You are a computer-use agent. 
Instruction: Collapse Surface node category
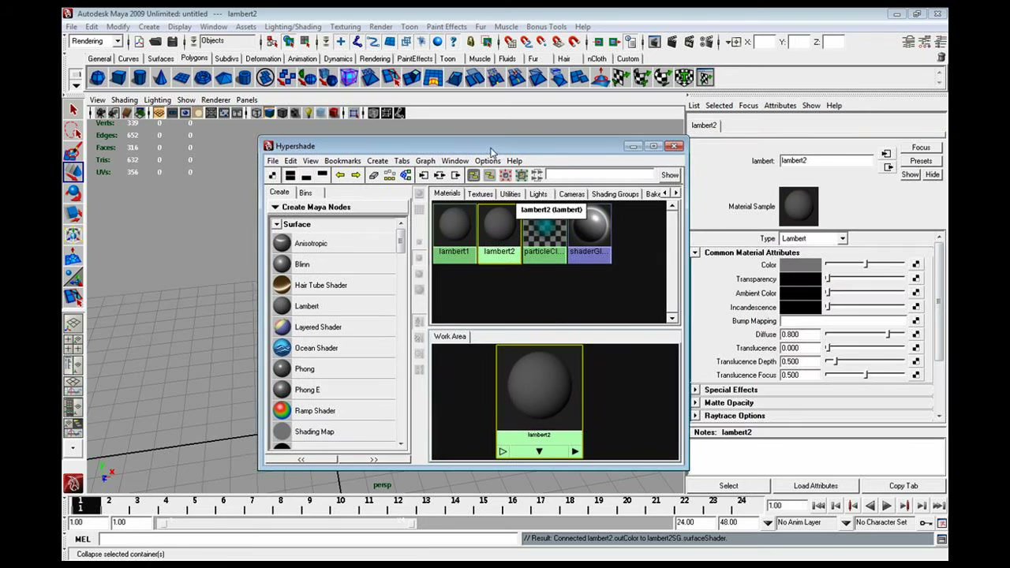coord(277,224)
